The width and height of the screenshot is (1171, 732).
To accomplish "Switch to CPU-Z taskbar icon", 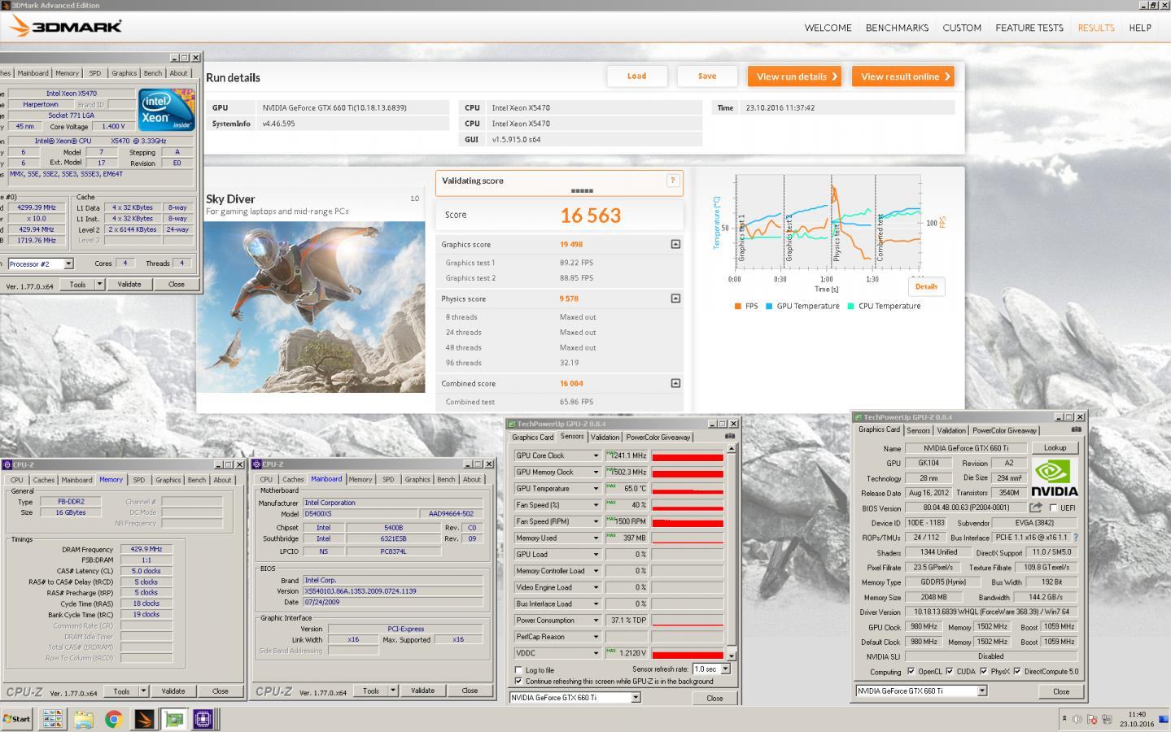I will tap(203, 719).
